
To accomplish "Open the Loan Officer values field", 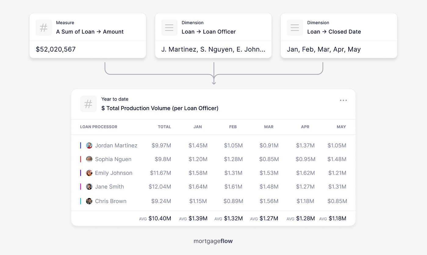I will point(213,49).
